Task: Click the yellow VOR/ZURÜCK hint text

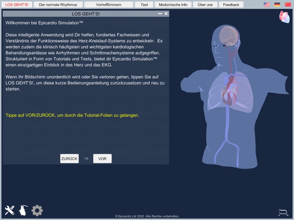Action: [x=72, y=115]
